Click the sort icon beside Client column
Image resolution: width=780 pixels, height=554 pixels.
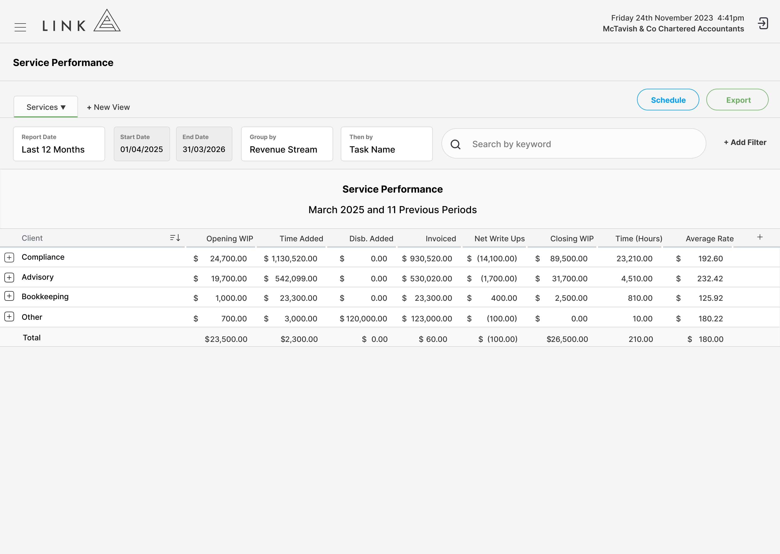point(175,238)
